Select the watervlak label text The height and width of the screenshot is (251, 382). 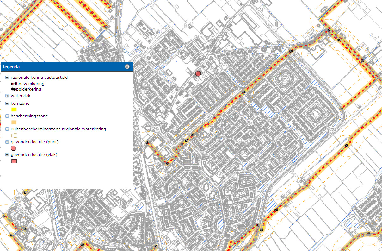(20, 96)
